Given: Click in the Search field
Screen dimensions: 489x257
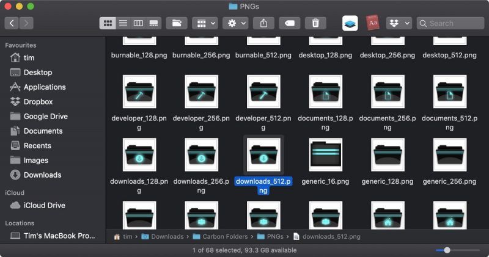Looking at the screenshot, I should pyautogui.click(x=452, y=23).
